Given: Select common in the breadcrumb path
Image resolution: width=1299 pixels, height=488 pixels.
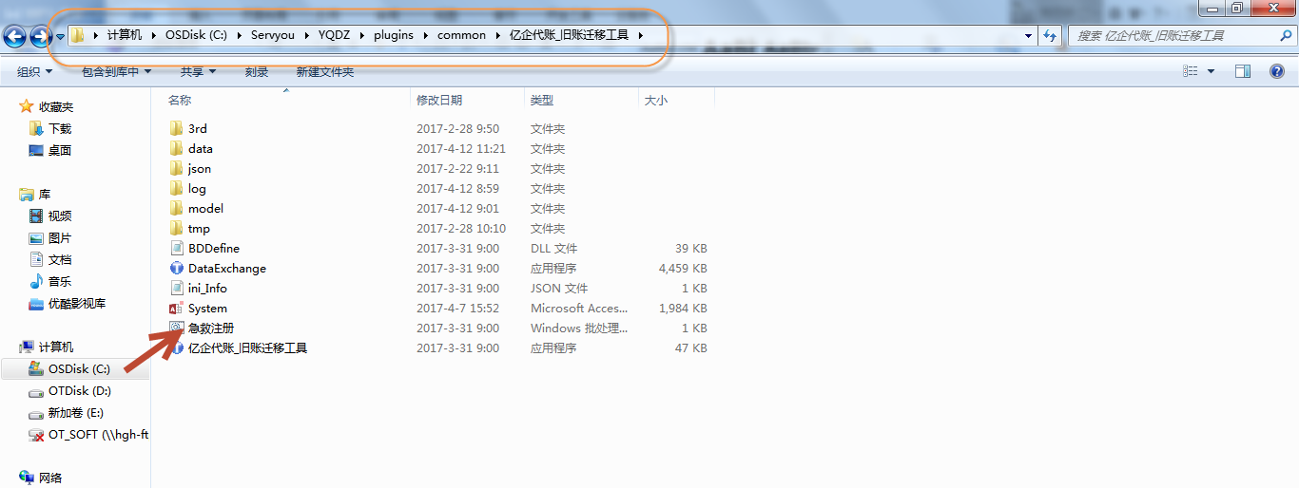Looking at the screenshot, I should (x=461, y=35).
